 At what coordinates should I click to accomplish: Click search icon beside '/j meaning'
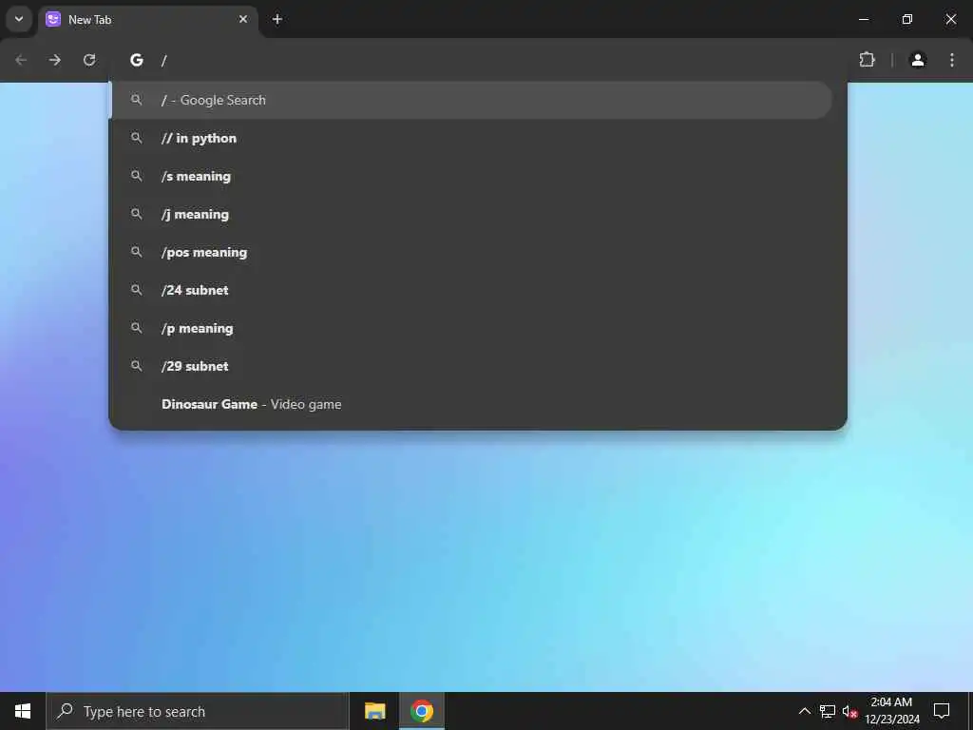(137, 214)
